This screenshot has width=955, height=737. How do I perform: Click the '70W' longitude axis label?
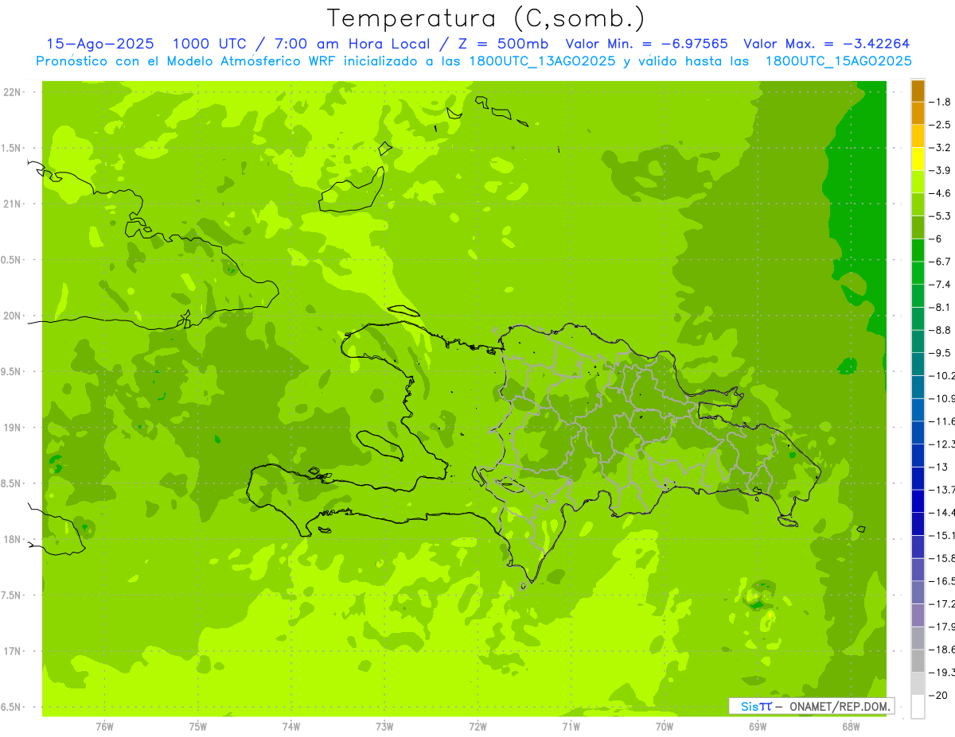[665, 727]
